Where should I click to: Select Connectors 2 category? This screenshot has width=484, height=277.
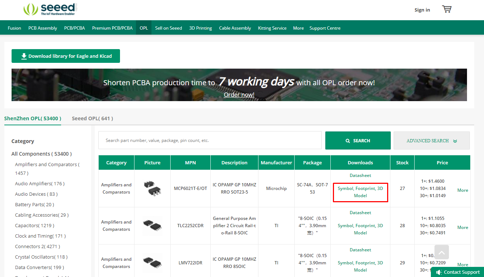click(38, 246)
